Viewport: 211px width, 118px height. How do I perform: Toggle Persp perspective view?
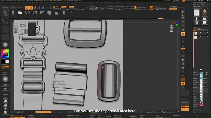tap(183, 34)
